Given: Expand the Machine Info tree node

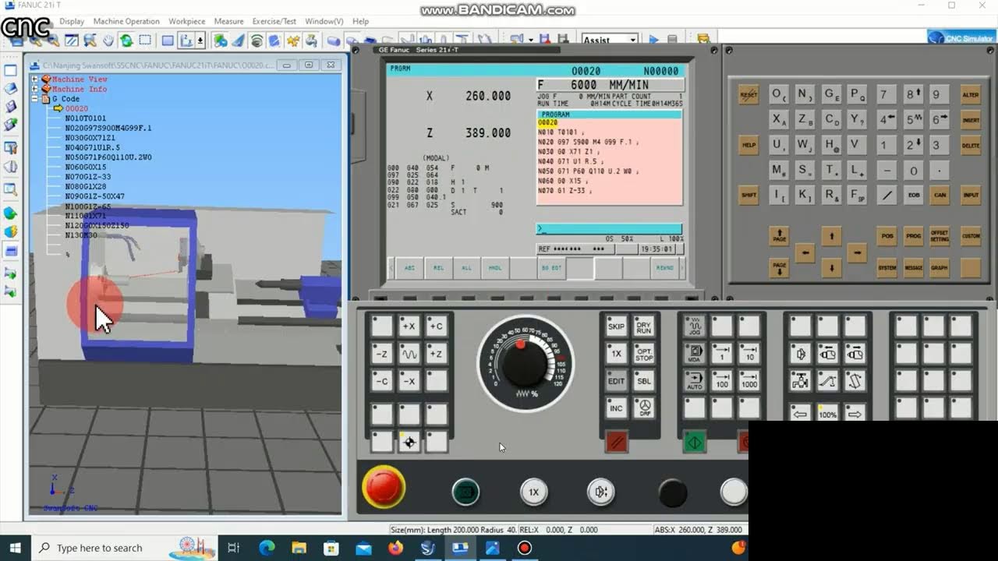Looking at the screenshot, I should click(35, 90).
